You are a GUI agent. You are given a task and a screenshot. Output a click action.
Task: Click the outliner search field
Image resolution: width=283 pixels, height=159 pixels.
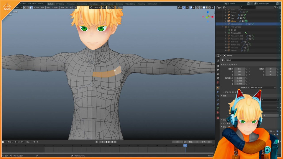point(248,8)
